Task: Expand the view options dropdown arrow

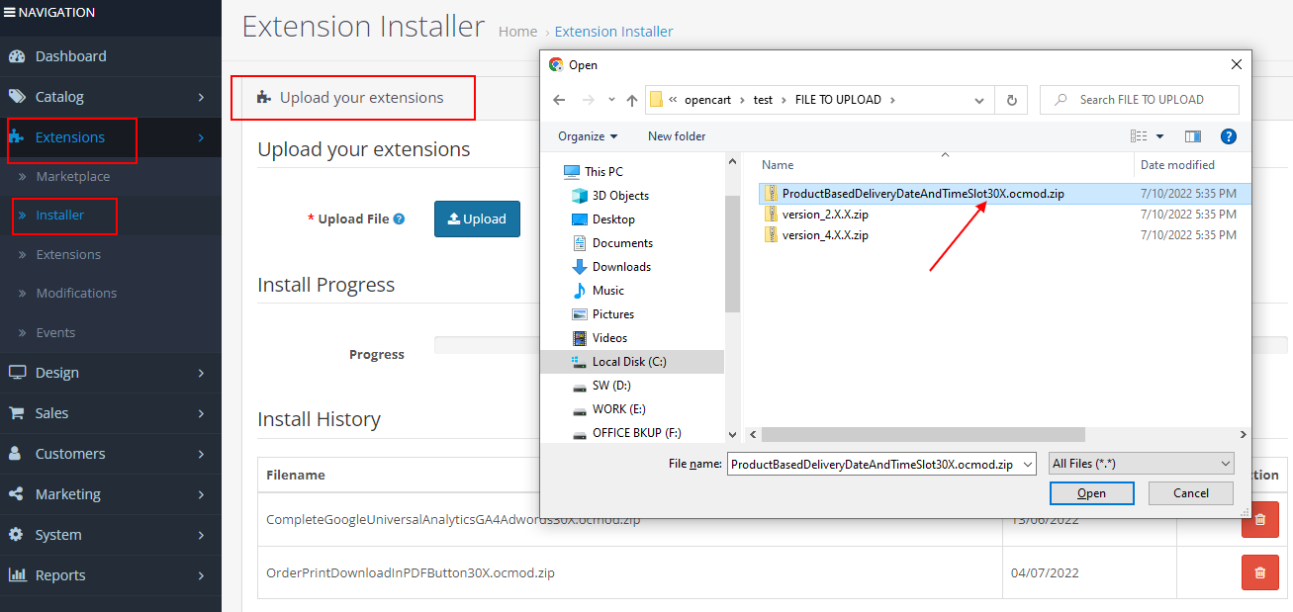Action: pyautogui.click(x=1160, y=136)
